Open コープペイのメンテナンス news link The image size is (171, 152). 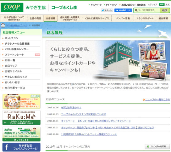tap(84, 114)
